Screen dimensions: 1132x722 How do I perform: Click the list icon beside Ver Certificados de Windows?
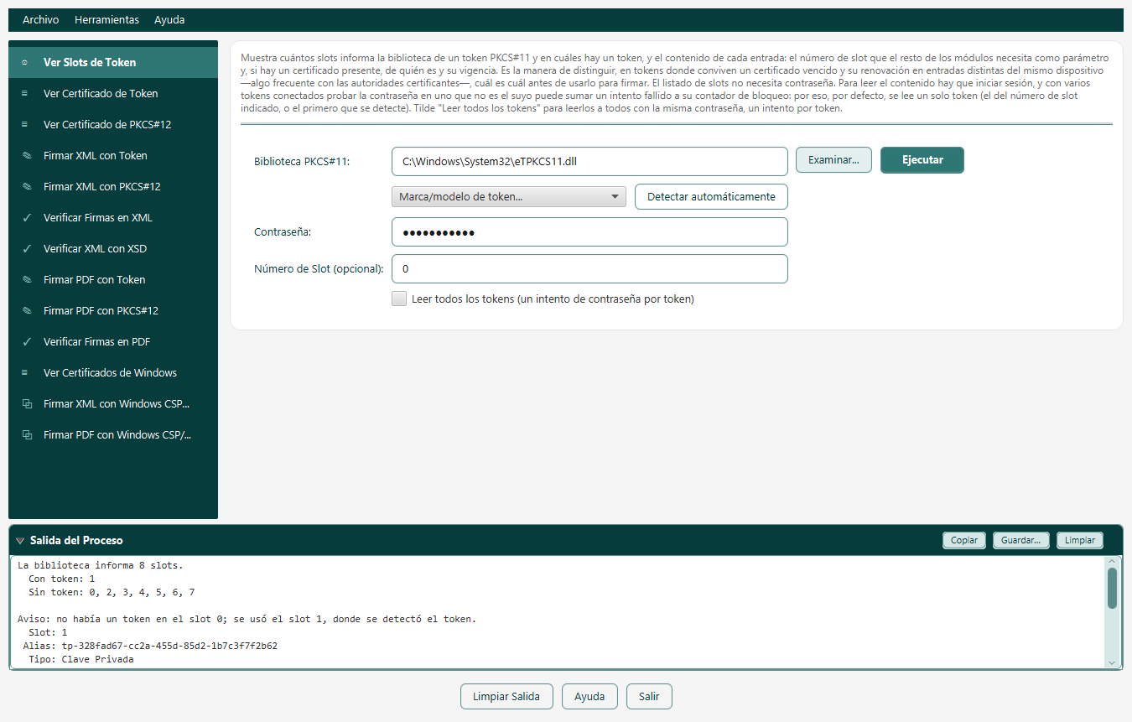click(x=25, y=372)
